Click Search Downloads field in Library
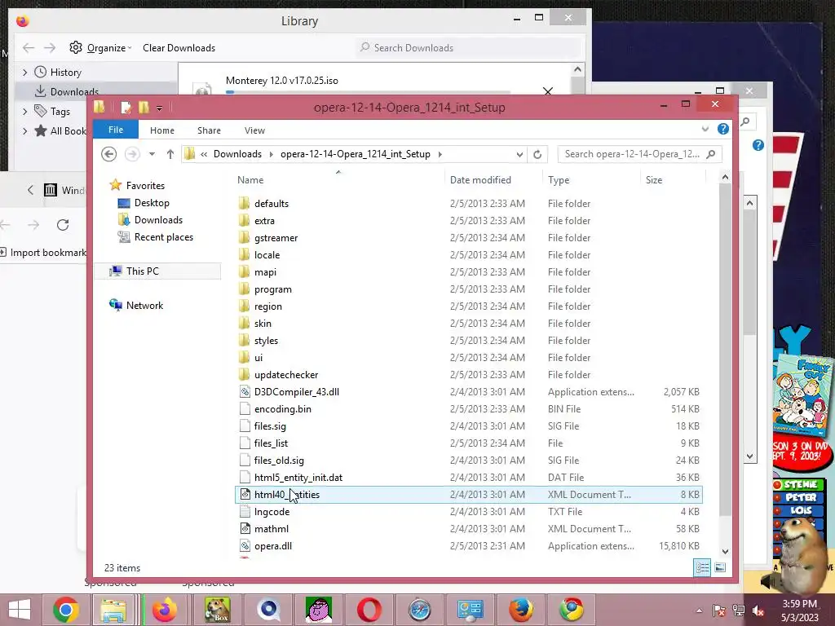This screenshot has width=835, height=626. pyautogui.click(x=469, y=48)
